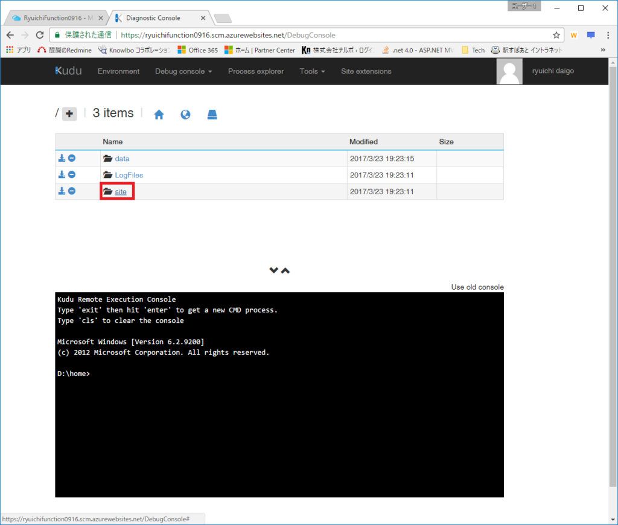Reload the Diagnostic Console page
Image resolution: width=618 pixels, height=525 pixels.
(40, 35)
